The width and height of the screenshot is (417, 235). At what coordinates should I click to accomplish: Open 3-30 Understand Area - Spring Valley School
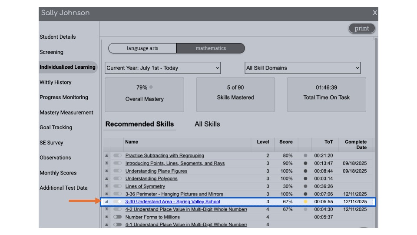172,201
